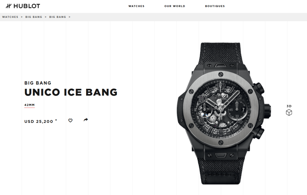Click chevron after WATCHES breadcrumb

22,17
